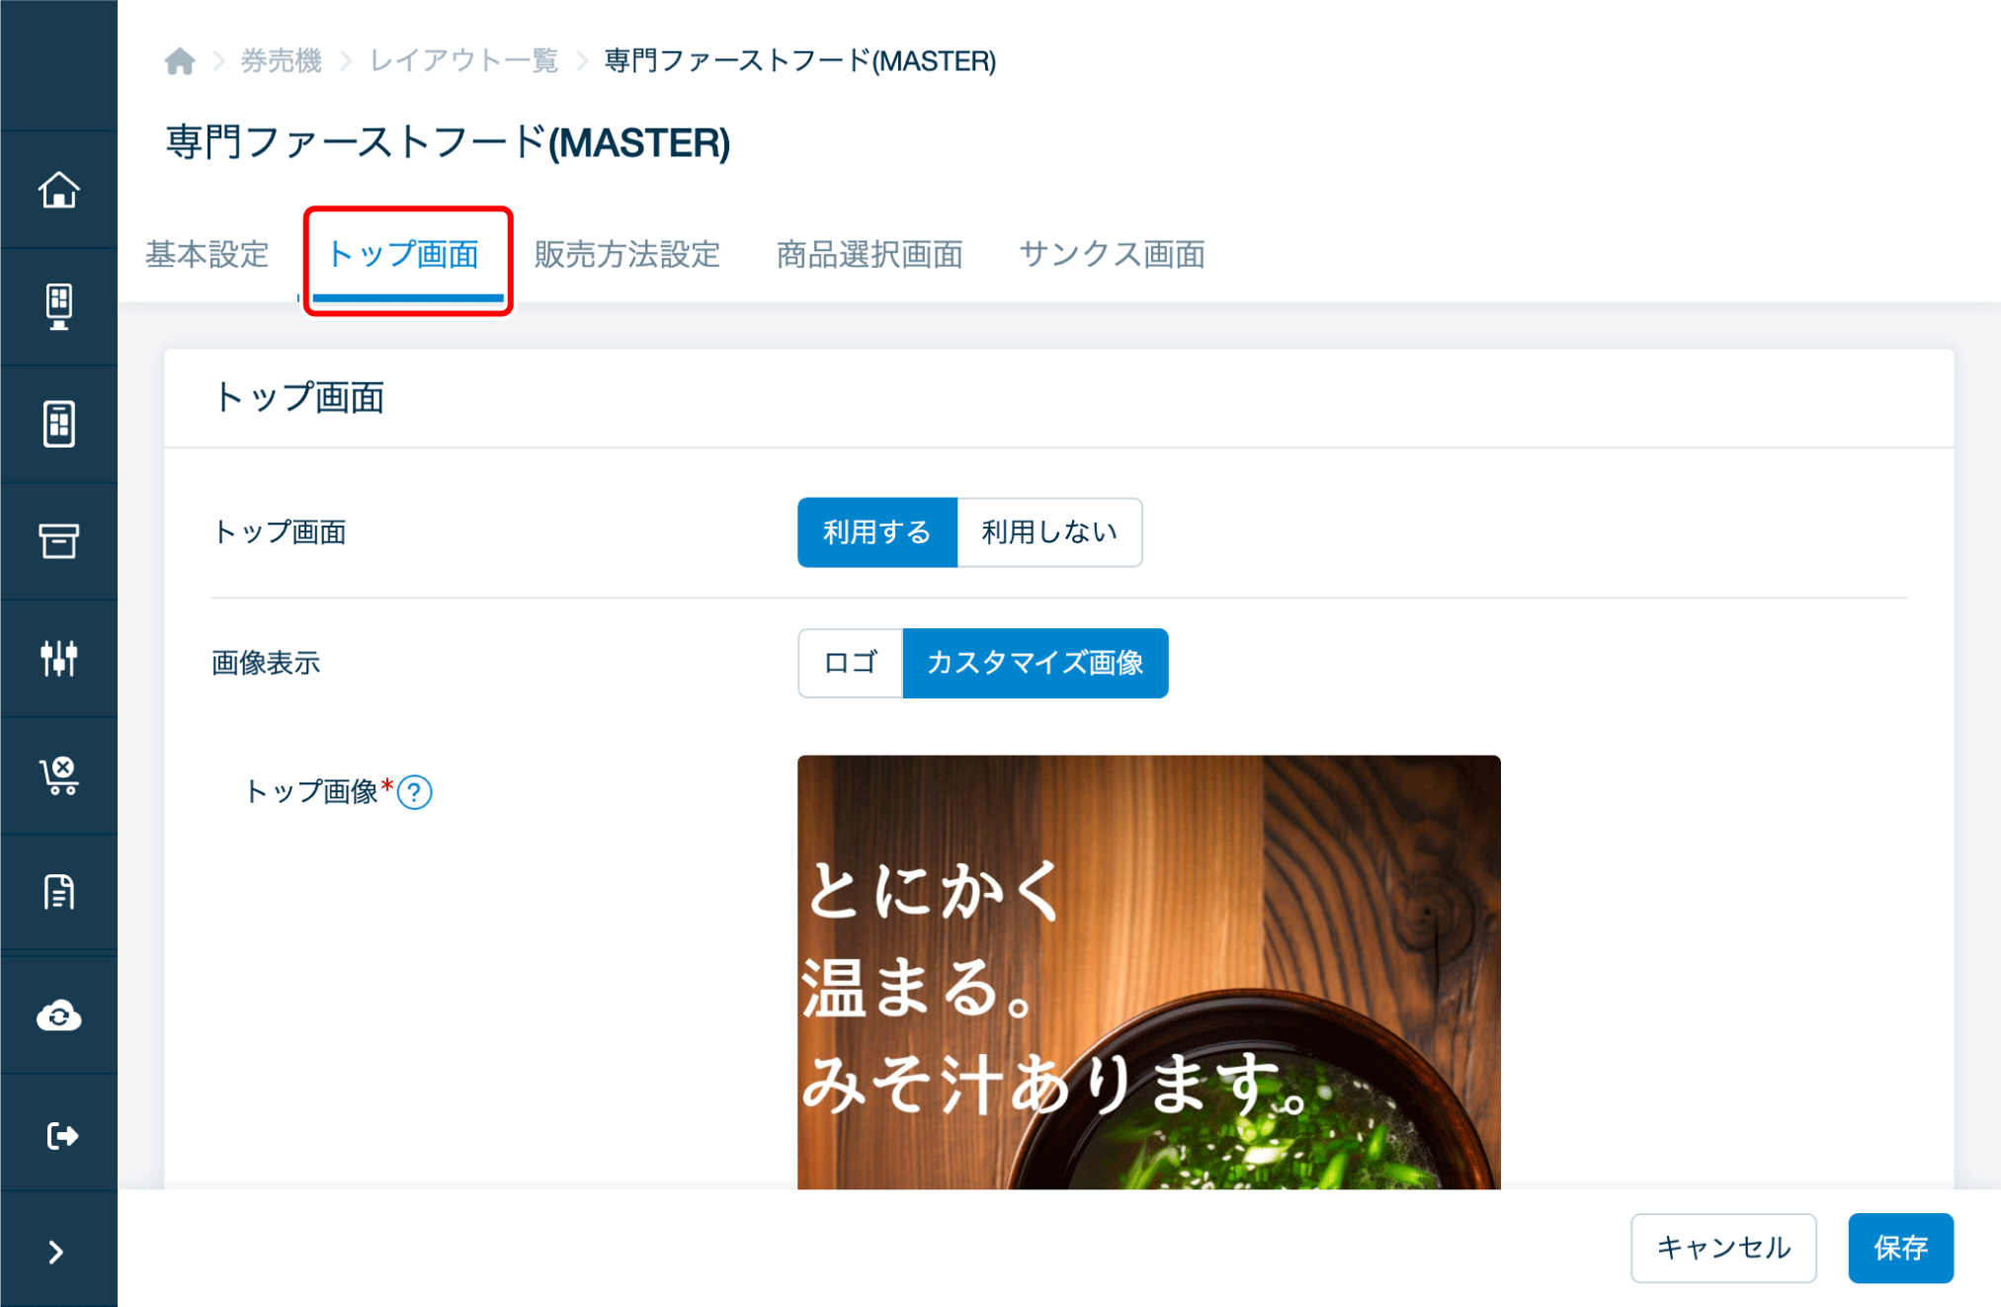Click the logout icon in sidebar
Screen dimensions: 2001x1307
point(61,1135)
